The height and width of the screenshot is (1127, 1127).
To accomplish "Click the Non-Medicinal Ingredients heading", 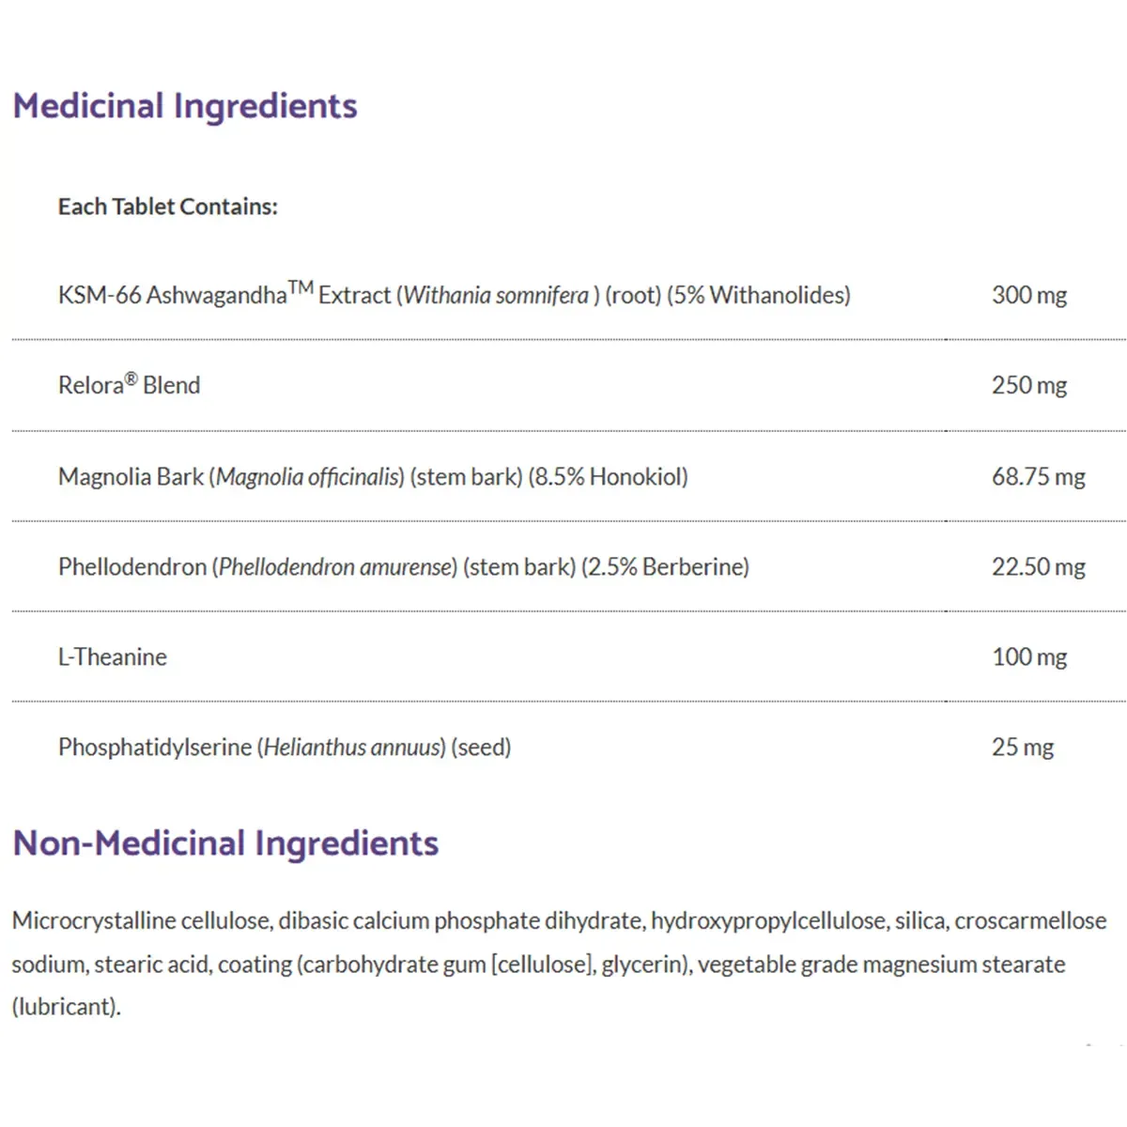I will tap(225, 843).
